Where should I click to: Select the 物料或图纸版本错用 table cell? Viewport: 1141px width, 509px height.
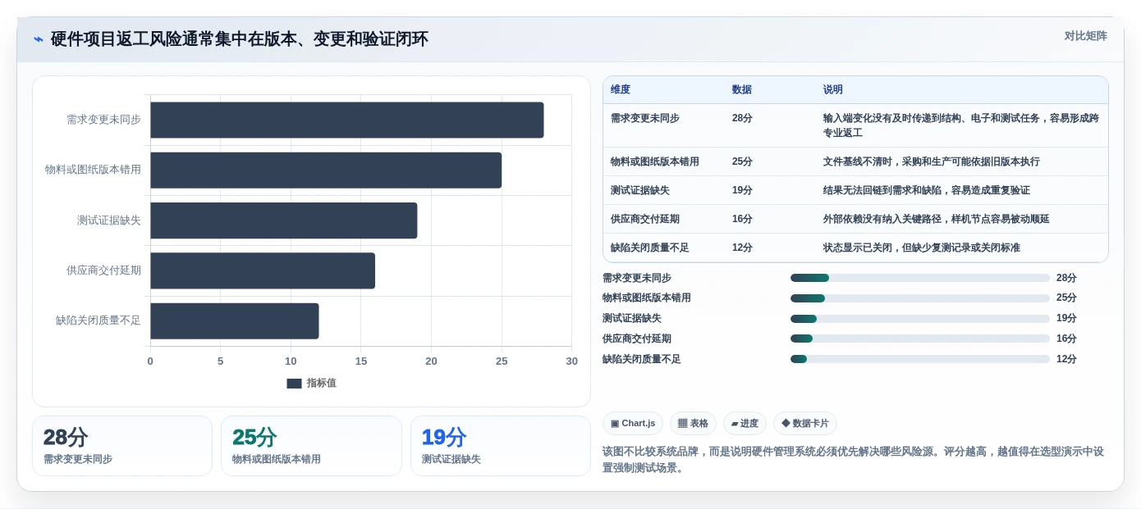coord(654,161)
